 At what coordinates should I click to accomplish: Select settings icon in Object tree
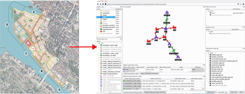coord(101,23)
